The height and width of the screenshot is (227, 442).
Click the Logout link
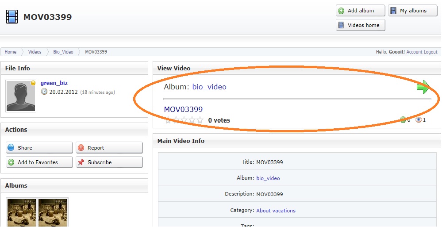430,52
